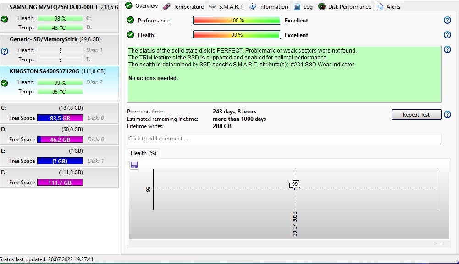459x264 pixels.
Task: Click the unknown status icon on SD/MemoryStick
Action: (5, 51)
